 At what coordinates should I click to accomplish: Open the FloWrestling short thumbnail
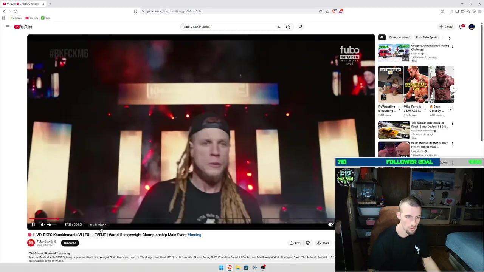(x=390, y=85)
